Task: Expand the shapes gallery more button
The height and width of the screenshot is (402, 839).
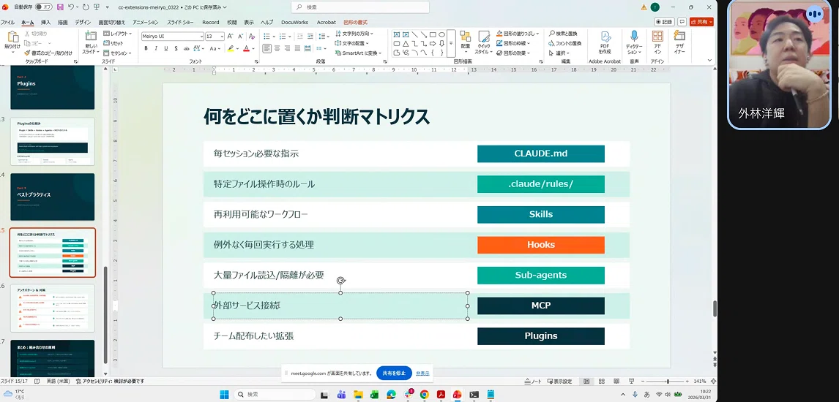Action: (451, 43)
